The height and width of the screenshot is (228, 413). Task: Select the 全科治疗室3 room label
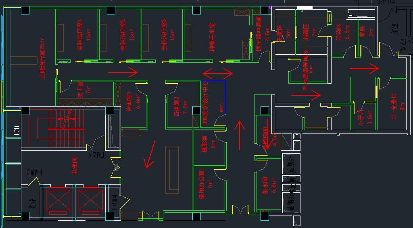164,35
